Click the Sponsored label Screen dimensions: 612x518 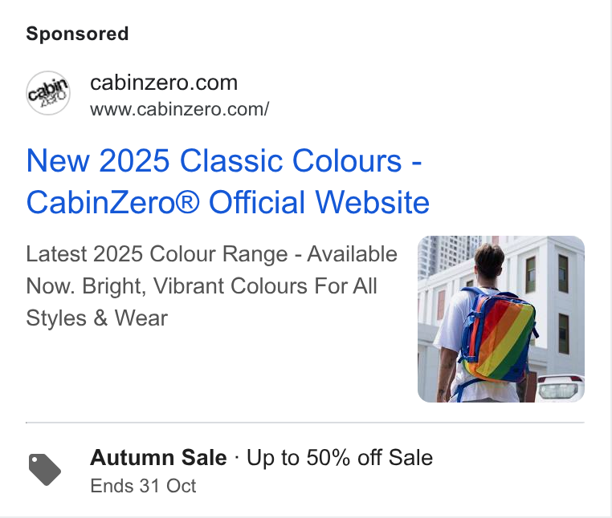(77, 34)
